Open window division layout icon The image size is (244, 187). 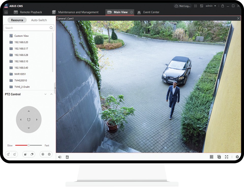pyautogui.click(x=211, y=157)
